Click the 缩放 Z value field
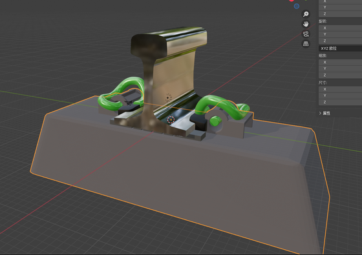The width and height of the screenshot is (362, 255). click(x=340, y=75)
